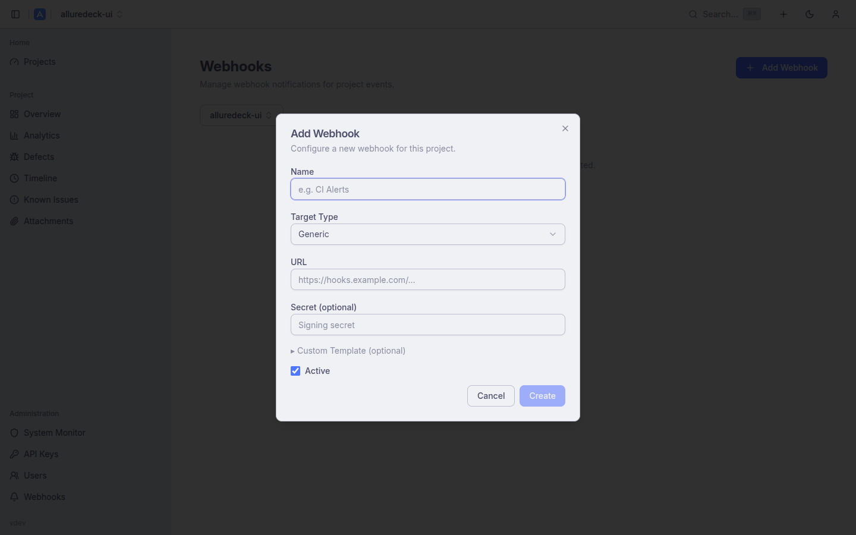The image size is (856, 535).
Task: Click Cancel in the dialog
Action: tap(491, 396)
